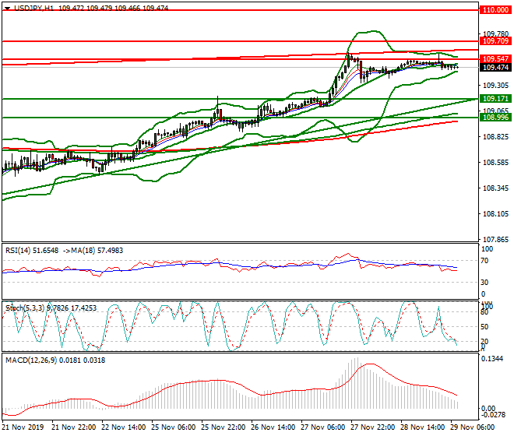Click the 21 Nov 22:00 time label
Image resolution: width=514 pixels, height=436 pixels.
point(74,427)
